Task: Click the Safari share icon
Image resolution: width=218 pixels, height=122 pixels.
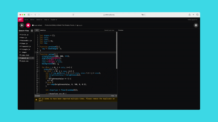Action: point(189,15)
